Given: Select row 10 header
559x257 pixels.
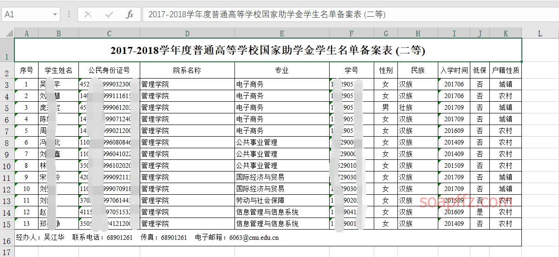Looking at the screenshot, I should [x=7, y=166].
